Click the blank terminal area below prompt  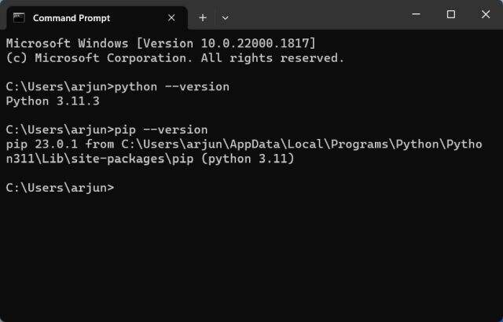(251, 259)
